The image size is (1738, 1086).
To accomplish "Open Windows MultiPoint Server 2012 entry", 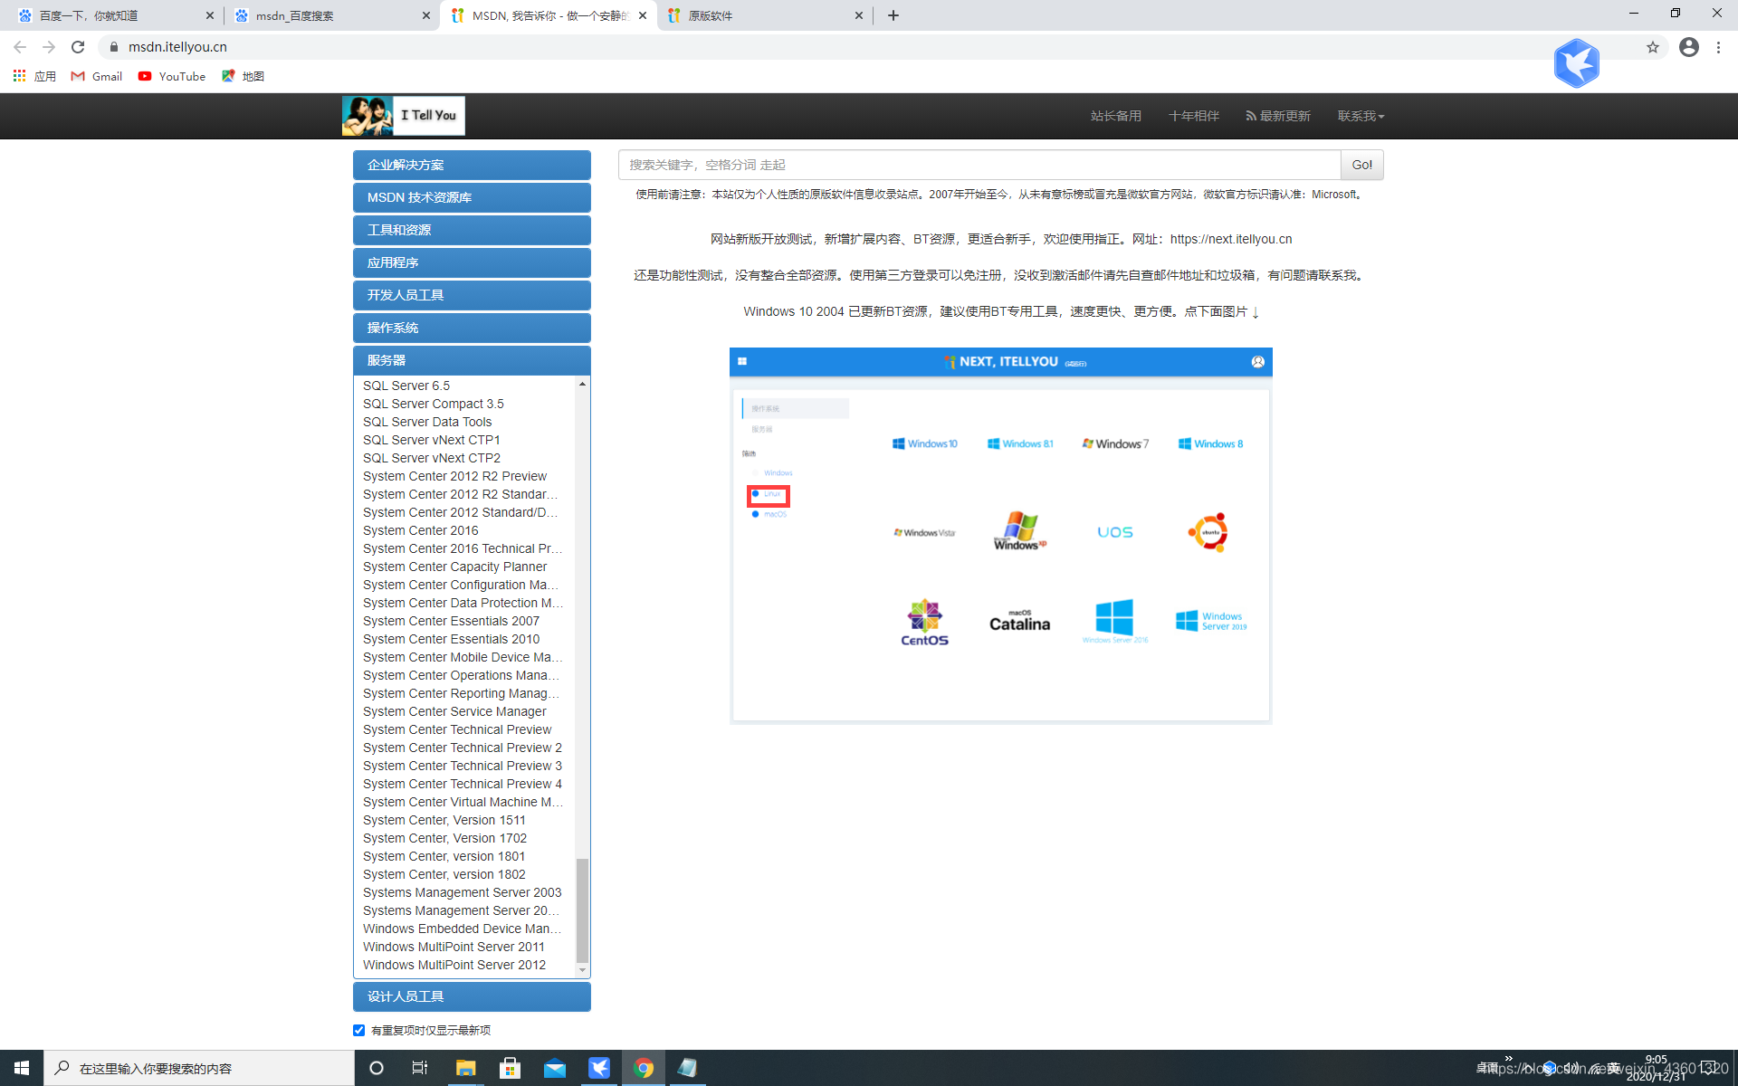I will tap(454, 965).
